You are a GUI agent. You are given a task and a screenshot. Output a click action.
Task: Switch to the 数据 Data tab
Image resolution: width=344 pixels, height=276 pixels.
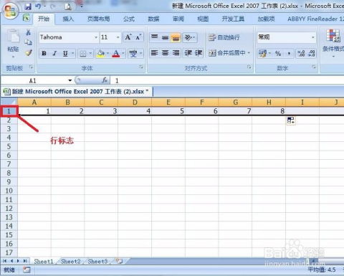pos(153,19)
